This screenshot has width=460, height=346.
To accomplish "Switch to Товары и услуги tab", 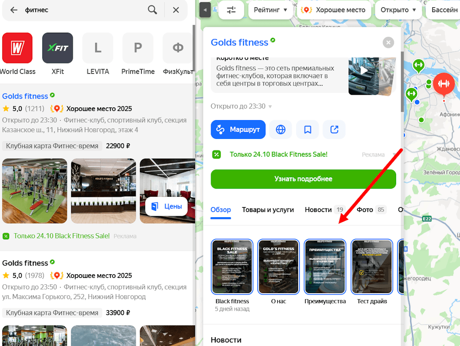I will (268, 210).
